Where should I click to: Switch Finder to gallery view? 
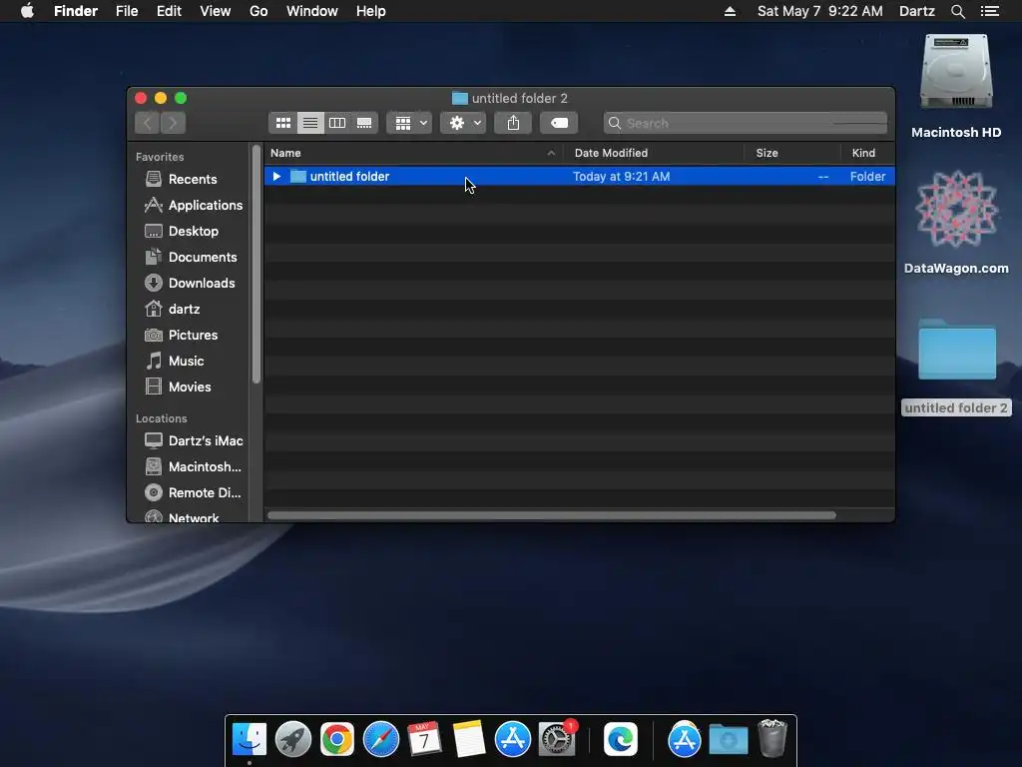(x=364, y=123)
